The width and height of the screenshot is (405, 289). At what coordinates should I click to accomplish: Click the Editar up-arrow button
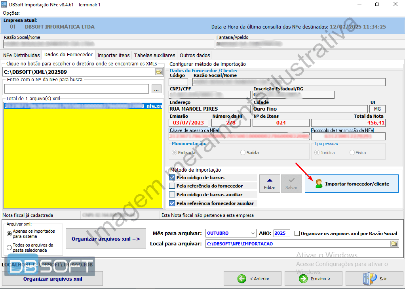pos(270,184)
